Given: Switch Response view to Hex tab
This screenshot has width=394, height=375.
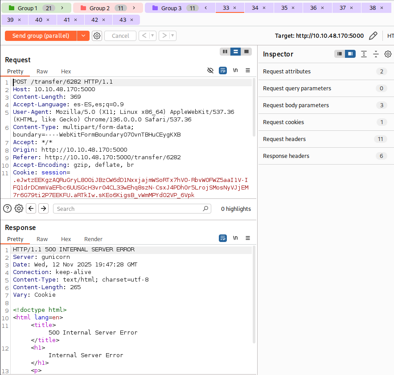Looking at the screenshot, I should coord(66,239).
